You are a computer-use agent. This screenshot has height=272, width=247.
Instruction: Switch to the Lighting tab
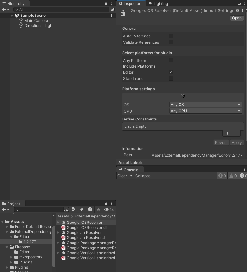pyautogui.click(x=158, y=3)
